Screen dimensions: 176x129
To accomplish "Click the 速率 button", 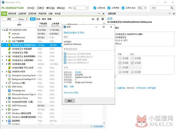I will tap(9, 19).
